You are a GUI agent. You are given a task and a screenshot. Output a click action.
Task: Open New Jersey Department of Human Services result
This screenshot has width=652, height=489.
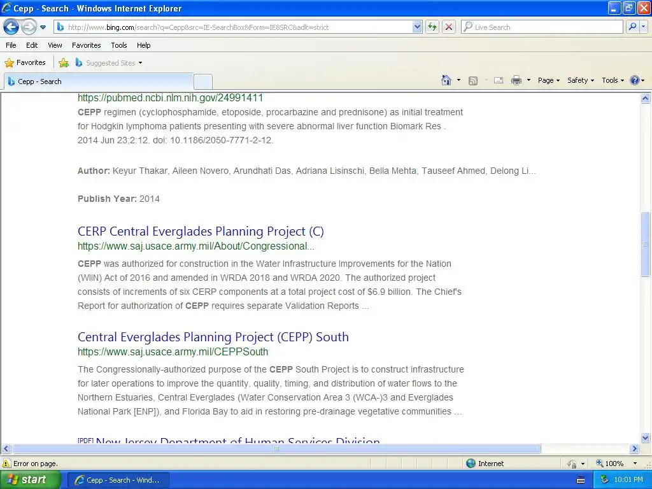click(x=237, y=440)
